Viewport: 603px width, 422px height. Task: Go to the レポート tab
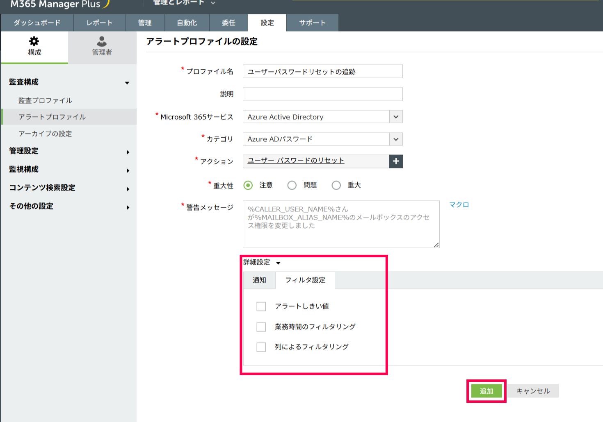pyautogui.click(x=100, y=23)
